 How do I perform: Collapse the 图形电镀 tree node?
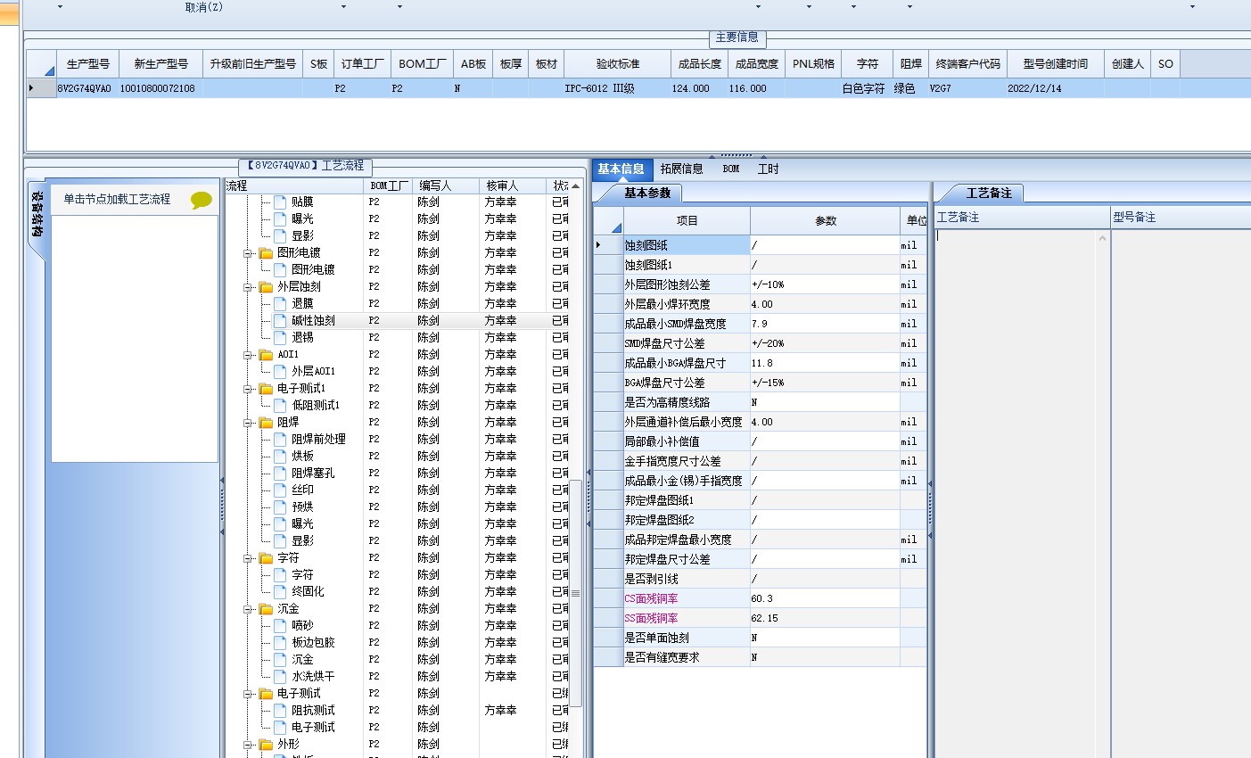point(248,254)
